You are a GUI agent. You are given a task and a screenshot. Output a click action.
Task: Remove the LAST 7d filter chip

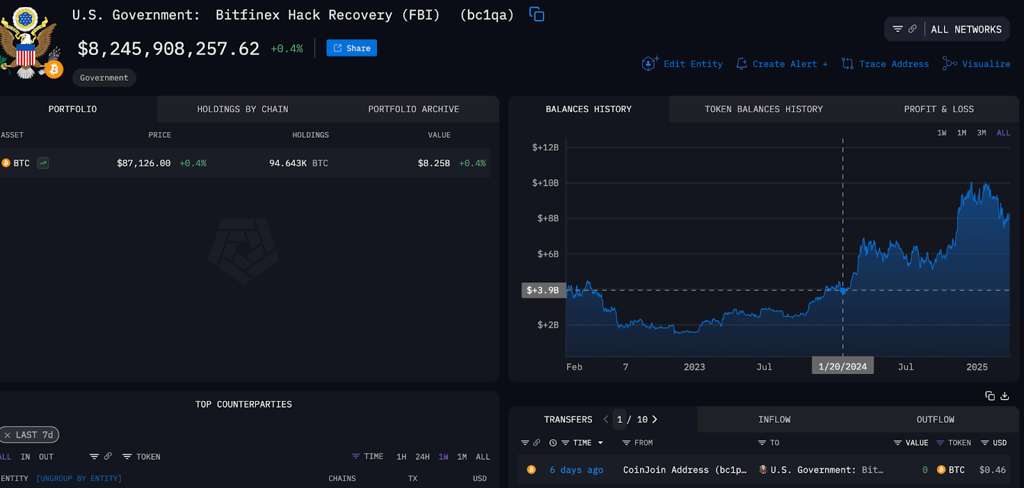click(7, 435)
